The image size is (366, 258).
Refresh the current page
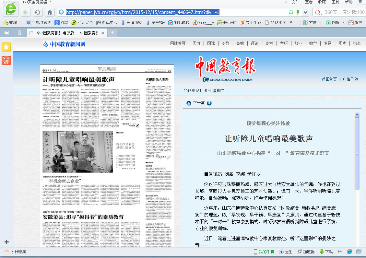coord(37,12)
